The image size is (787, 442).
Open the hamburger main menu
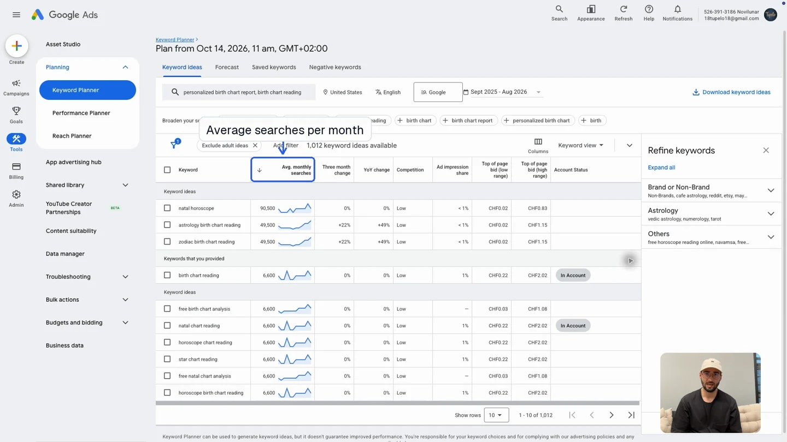[16, 15]
